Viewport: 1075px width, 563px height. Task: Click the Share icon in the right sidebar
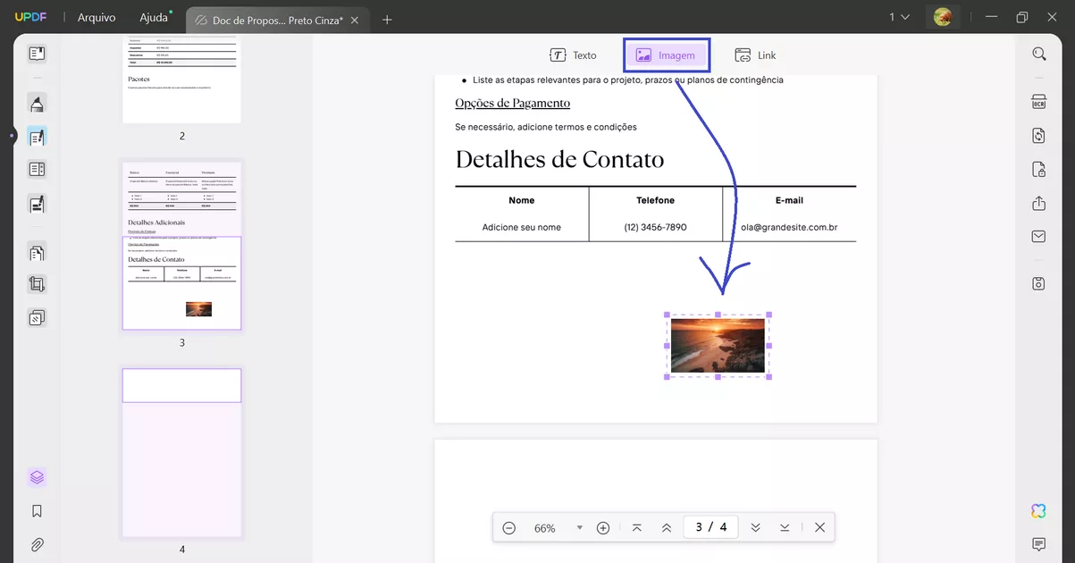(x=1038, y=203)
